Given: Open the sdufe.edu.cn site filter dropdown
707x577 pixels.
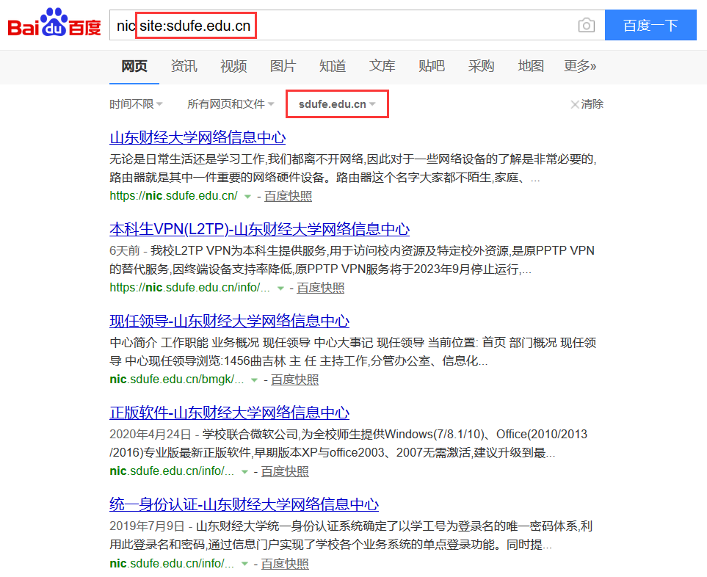Looking at the screenshot, I should point(337,104).
